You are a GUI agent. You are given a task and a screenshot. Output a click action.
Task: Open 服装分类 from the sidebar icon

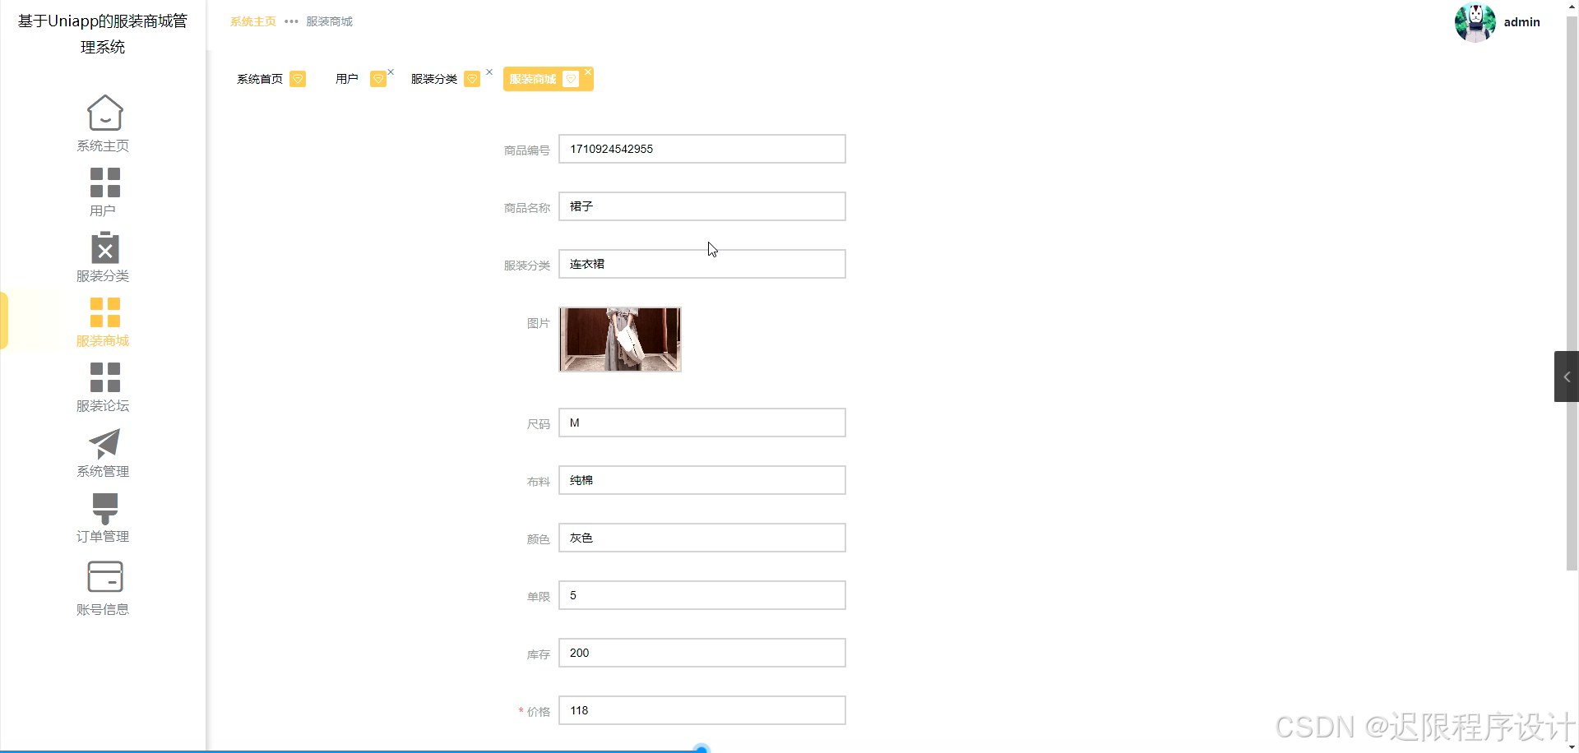click(103, 247)
